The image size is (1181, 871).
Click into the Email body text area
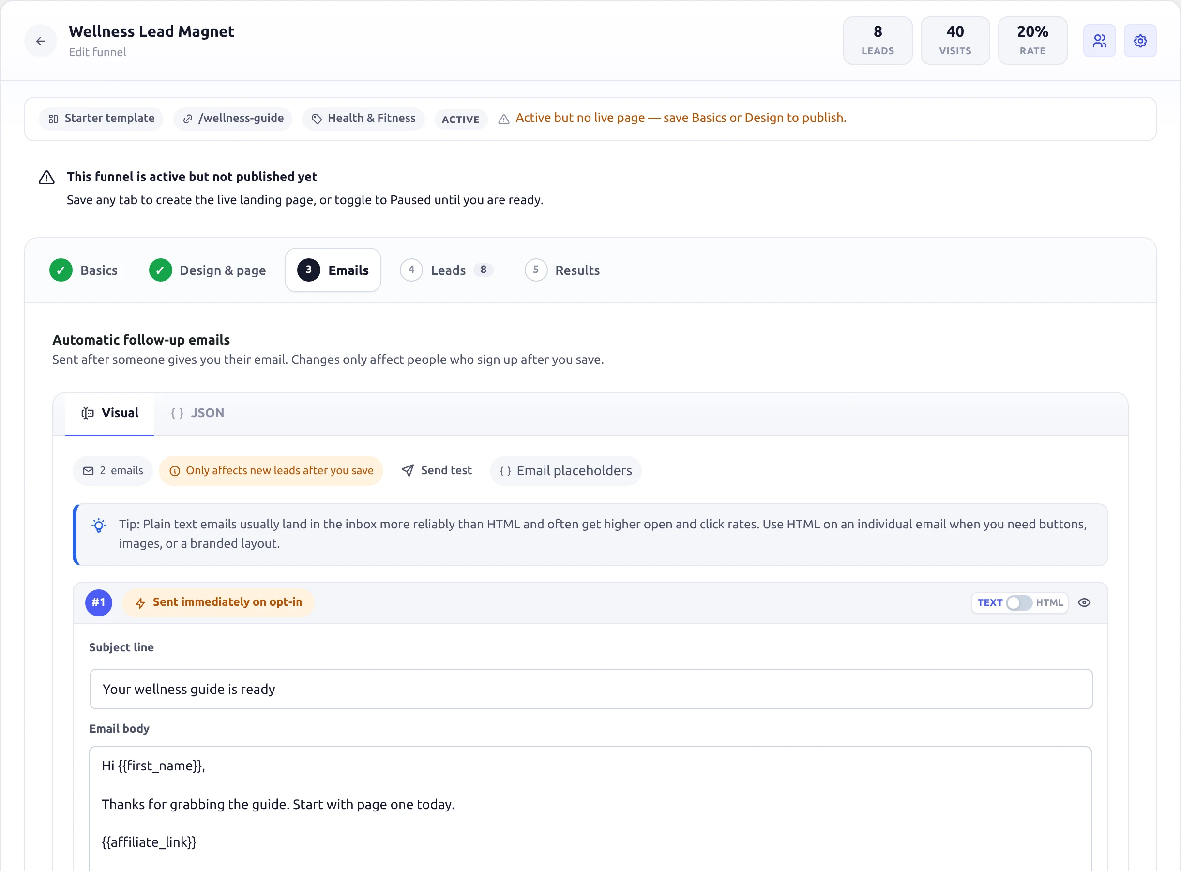pos(590,809)
